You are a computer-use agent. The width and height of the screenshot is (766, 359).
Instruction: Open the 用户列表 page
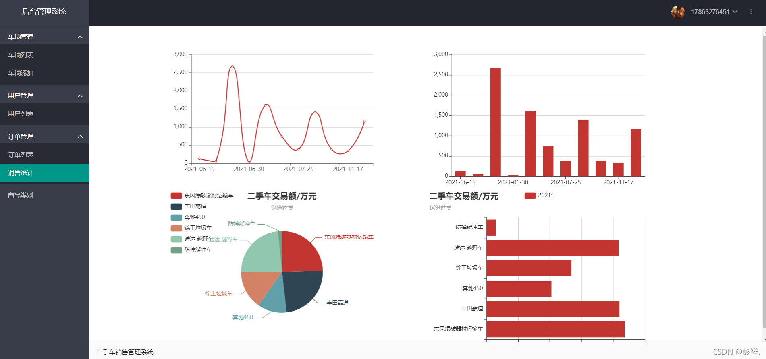(45, 113)
